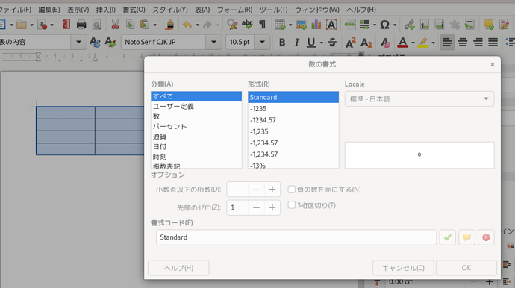The width and height of the screenshot is (515, 288).
Task: Click the Undo arrow icon
Action: point(187,25)
